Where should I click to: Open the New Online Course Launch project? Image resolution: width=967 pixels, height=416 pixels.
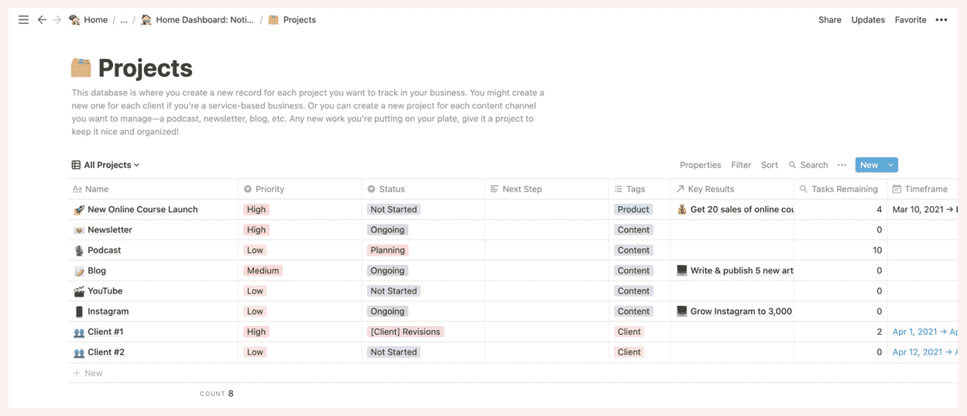coord(142,209)
